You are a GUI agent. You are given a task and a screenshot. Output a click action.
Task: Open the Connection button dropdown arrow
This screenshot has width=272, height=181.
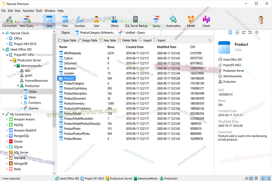[x=15, y=21]
